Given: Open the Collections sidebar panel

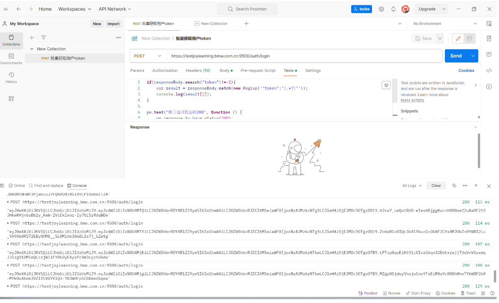Looking at the screenshot, I should [x=11, y=40].
